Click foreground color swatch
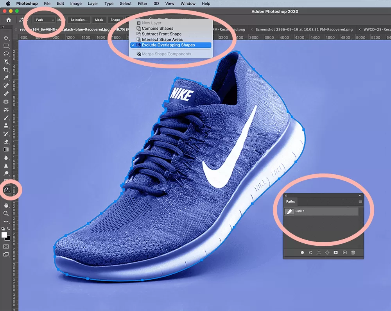This screenshot has height=311, width=391. (4, 235)
